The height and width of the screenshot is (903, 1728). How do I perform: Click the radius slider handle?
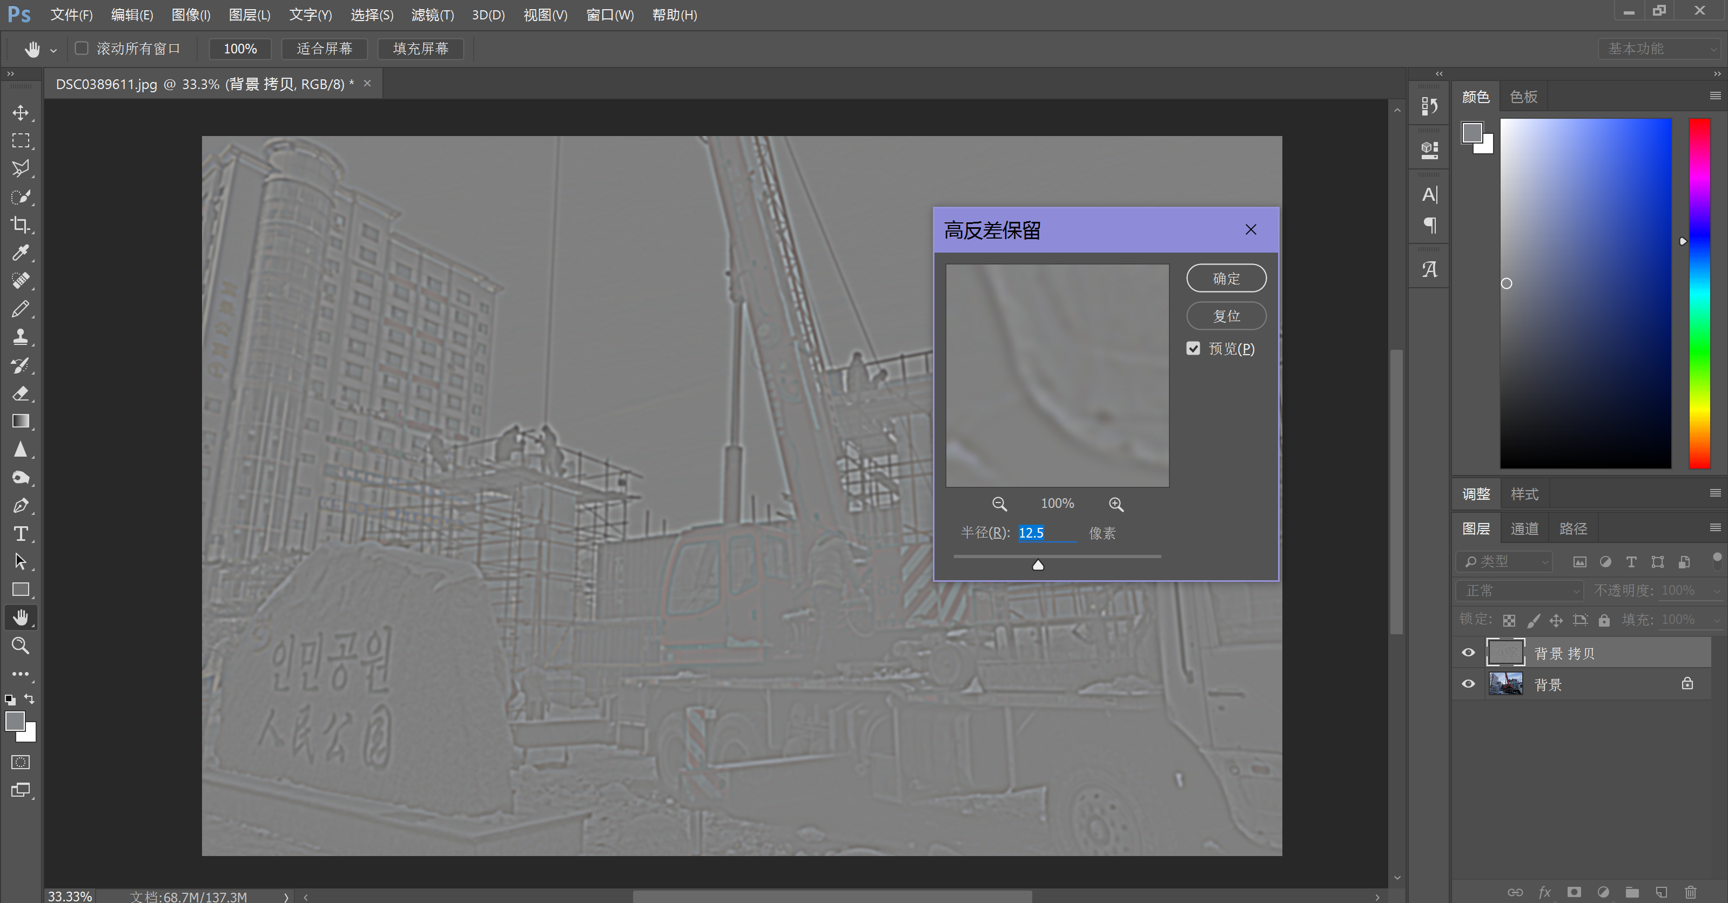pyautogui.click(x=1038, y=565)
